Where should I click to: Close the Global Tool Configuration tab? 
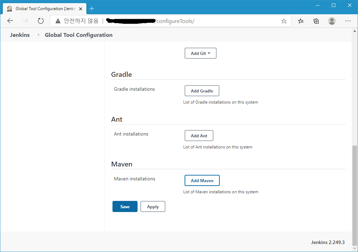[80, 9]
